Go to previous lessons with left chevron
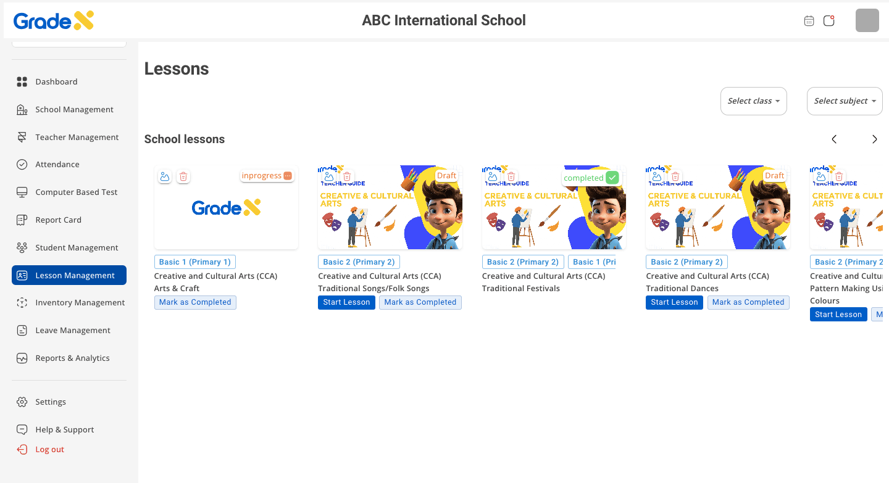 click(x=834, y=139)
